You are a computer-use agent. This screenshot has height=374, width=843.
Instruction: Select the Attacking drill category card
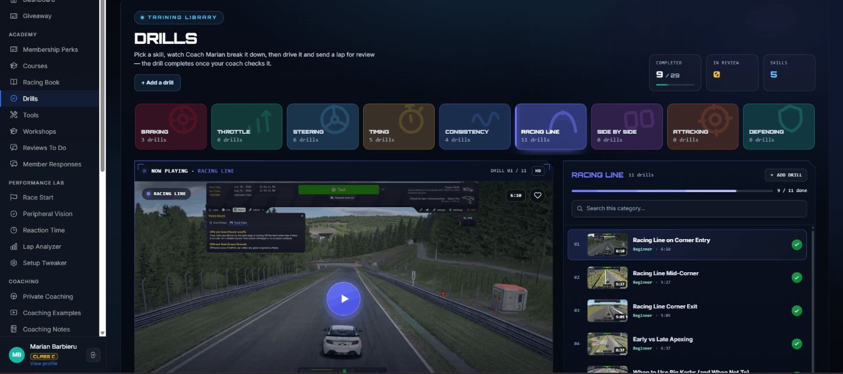pyautogui.click(x=703, y=126)
